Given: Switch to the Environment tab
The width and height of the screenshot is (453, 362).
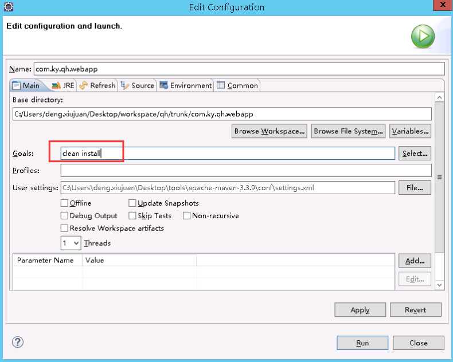Looking at the screenshot, I should tap(185, 85).
